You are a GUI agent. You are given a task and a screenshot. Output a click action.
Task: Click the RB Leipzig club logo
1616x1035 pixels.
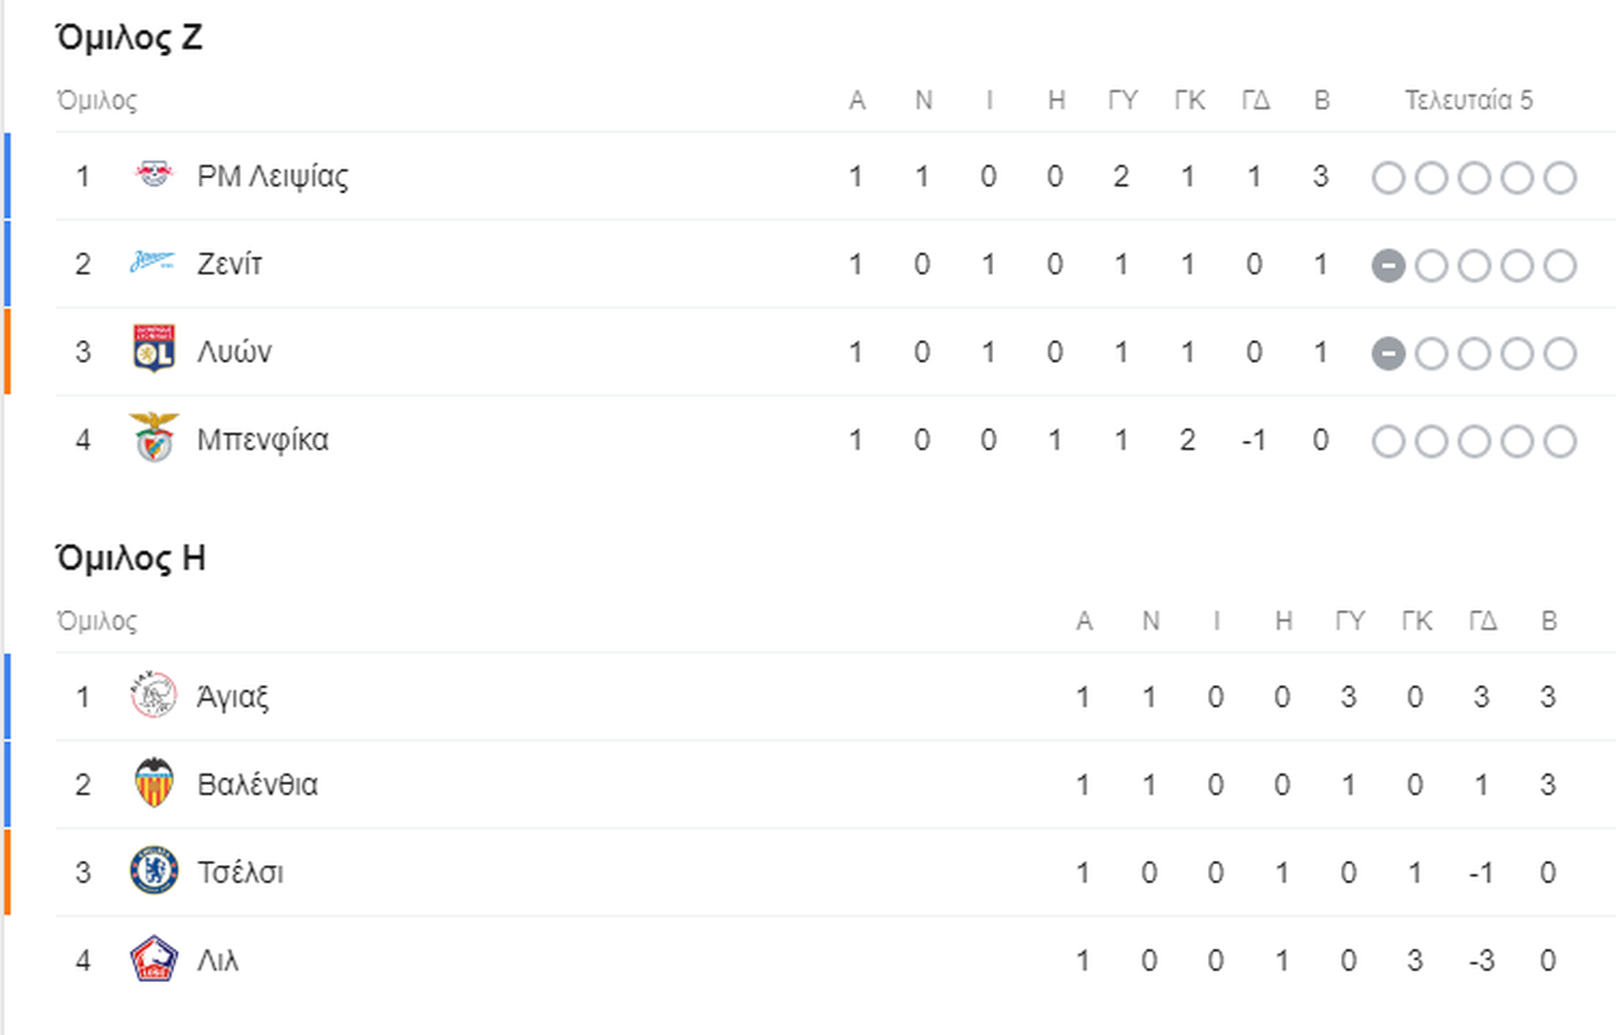click(x=154, y=175)
